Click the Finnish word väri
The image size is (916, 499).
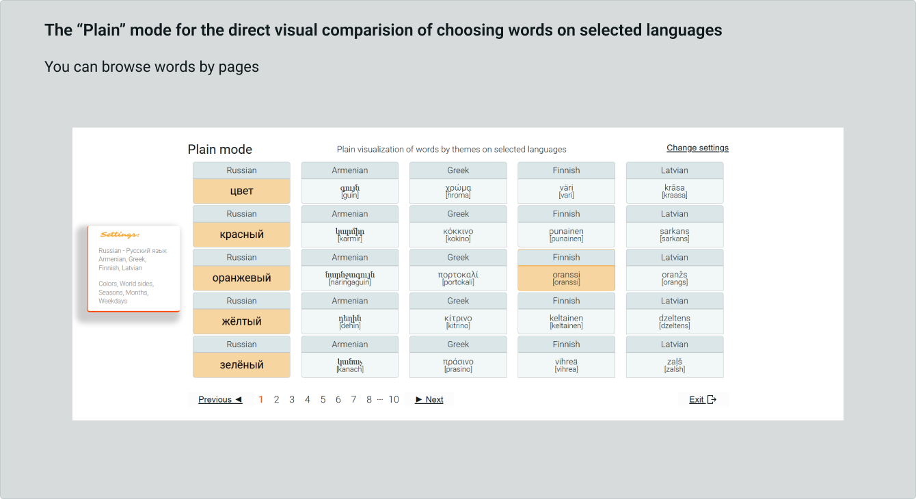coord(566,191)
